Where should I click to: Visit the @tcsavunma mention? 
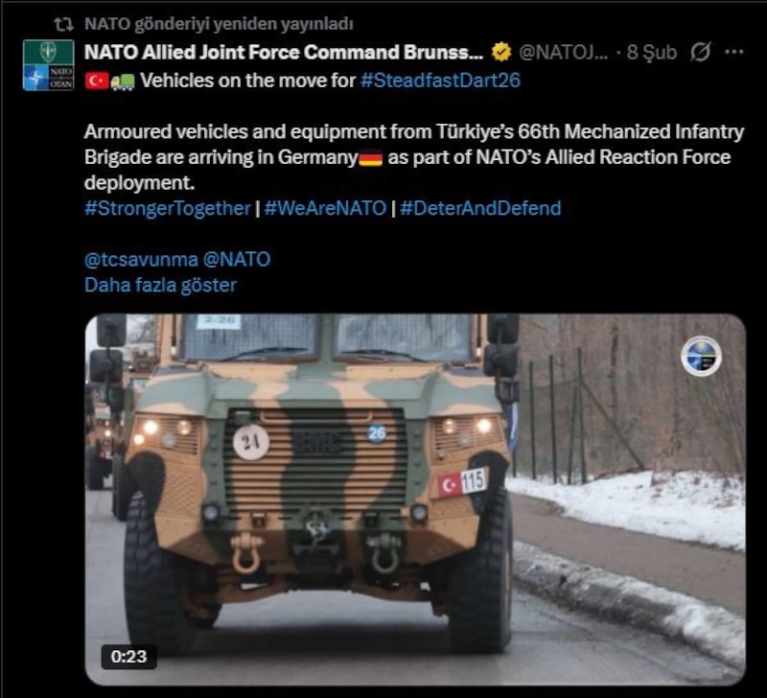point(141,259)
